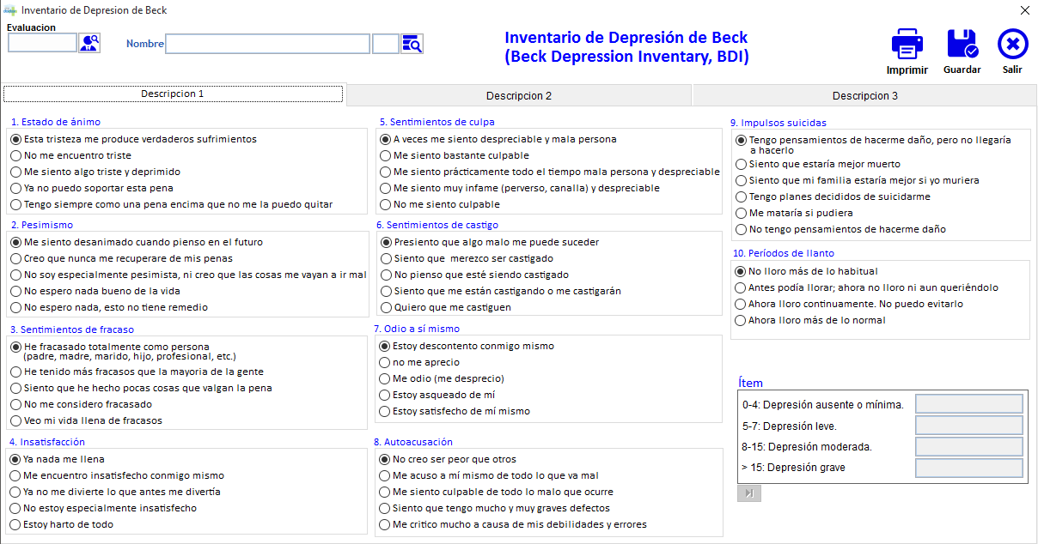Select 'No espero nada, esto no tiene remedio'
The width and height of the screenshot is (1038, 544).
click(x=109, y=307)
